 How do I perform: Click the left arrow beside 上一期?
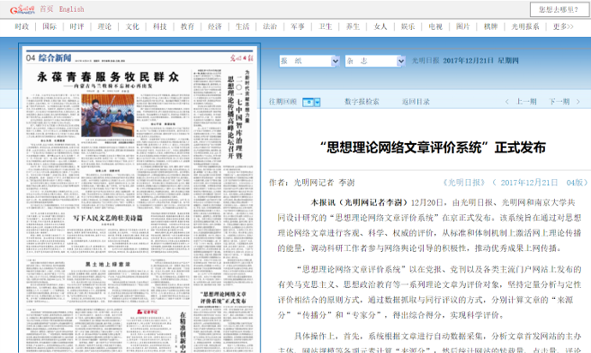pos(507,101)
